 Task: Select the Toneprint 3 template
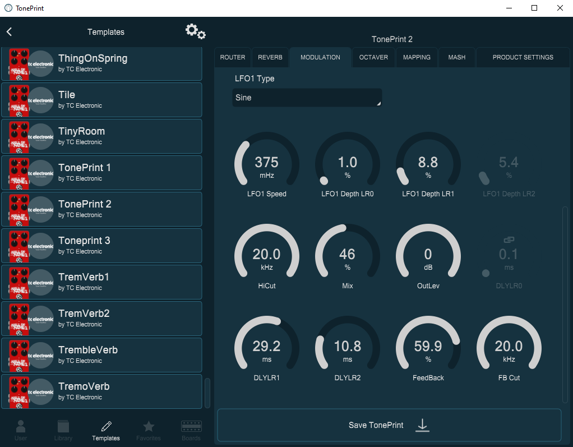click(x=101, y=246)
